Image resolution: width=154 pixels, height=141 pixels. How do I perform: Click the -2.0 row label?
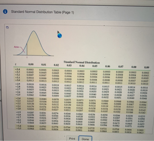point(18,109)
